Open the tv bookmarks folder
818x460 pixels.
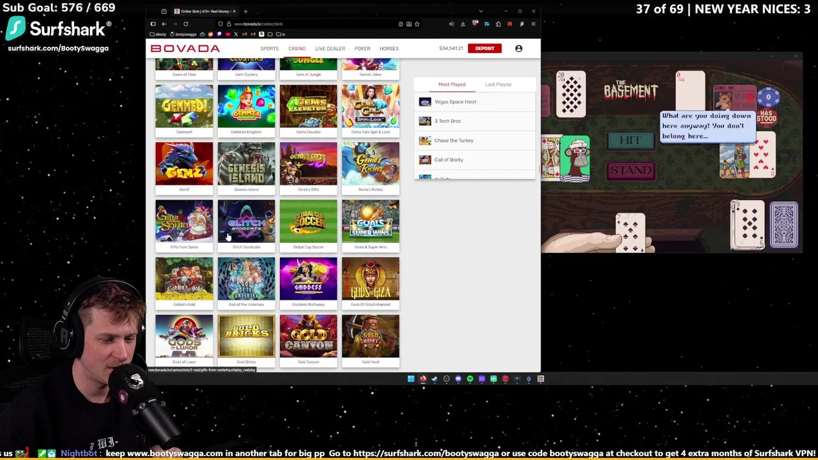click(x=280, y=34)
